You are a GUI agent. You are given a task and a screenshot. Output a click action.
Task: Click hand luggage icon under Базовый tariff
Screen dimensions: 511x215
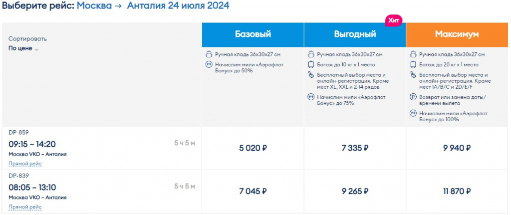point(209,54)
